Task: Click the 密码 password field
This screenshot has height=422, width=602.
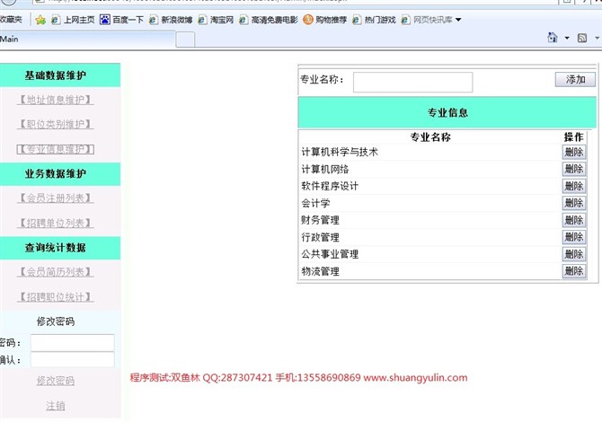Action: pos(72,342)
